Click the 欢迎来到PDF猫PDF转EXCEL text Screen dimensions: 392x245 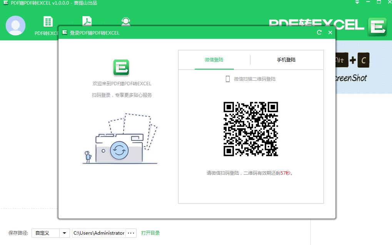(x=122, y=84)
